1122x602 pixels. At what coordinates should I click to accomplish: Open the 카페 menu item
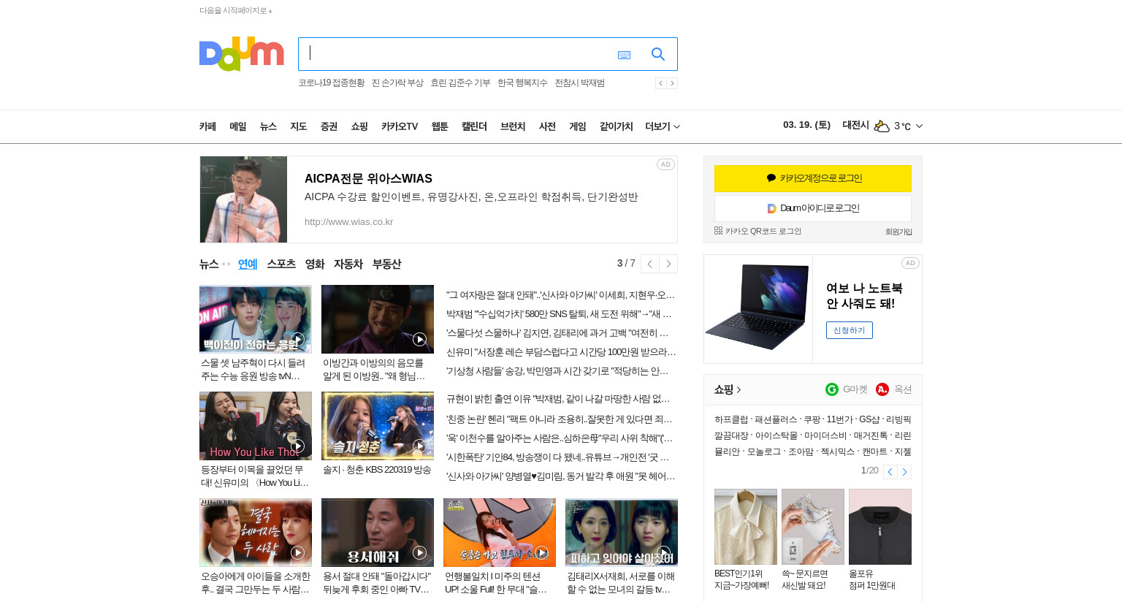coord(207,126)
